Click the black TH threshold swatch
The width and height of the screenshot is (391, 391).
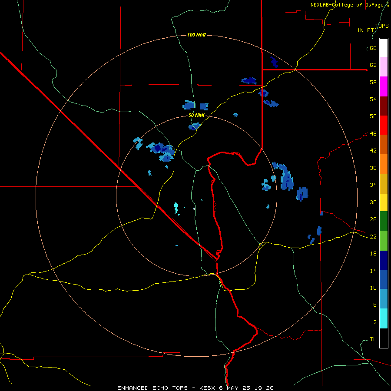[x=384, y=338]
